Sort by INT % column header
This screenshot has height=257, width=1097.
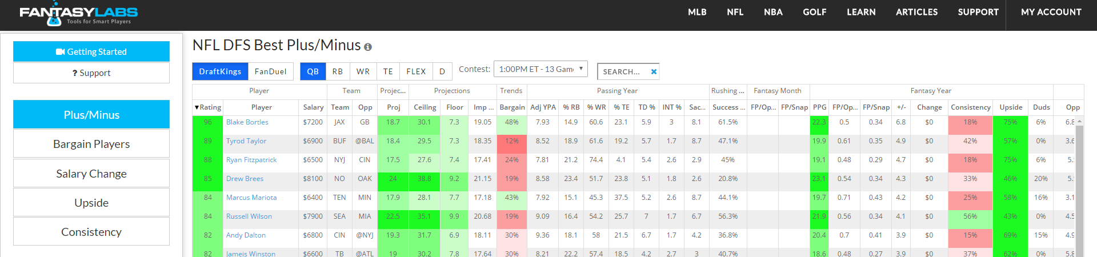point(672,107)
